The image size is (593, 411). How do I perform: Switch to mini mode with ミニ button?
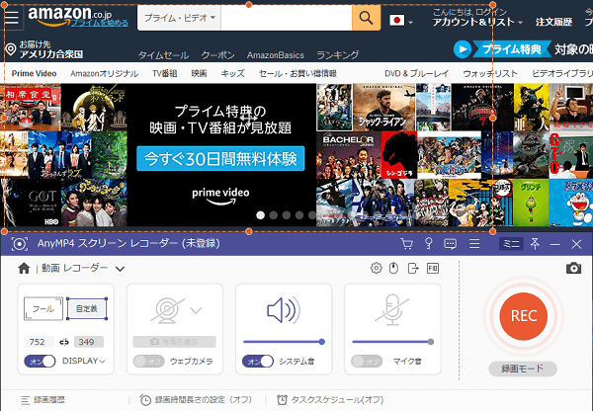[511, 244]
